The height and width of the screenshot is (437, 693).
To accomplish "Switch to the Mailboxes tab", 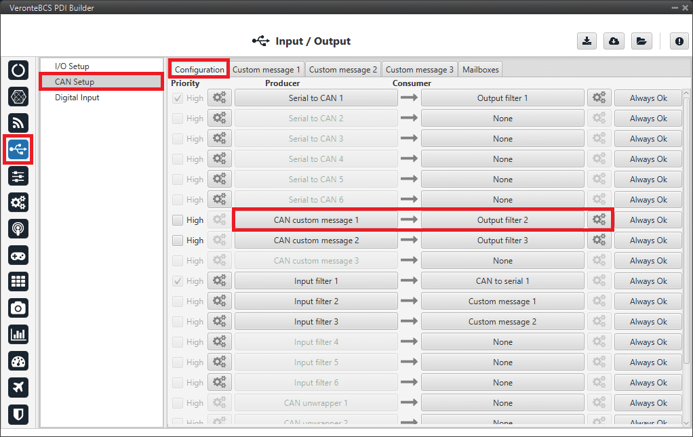I will [x=480, y=69].
